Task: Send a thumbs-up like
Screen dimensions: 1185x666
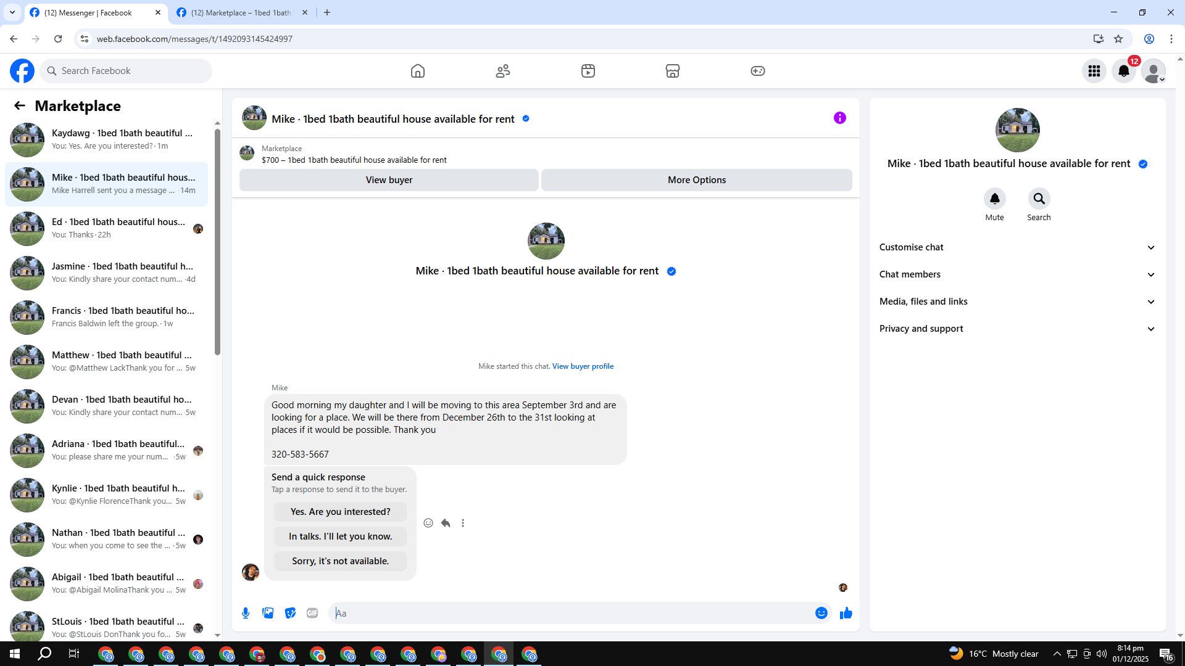Action: coord(846,613)
